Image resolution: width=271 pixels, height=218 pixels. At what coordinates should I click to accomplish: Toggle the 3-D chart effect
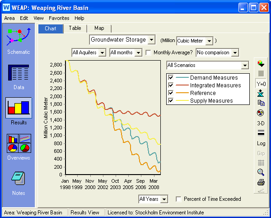[x=261, y=123]
